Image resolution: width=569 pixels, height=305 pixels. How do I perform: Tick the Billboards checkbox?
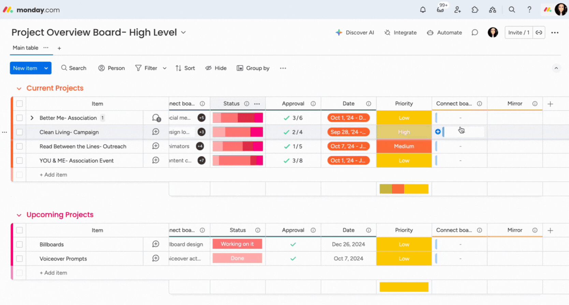coord(19,244)
